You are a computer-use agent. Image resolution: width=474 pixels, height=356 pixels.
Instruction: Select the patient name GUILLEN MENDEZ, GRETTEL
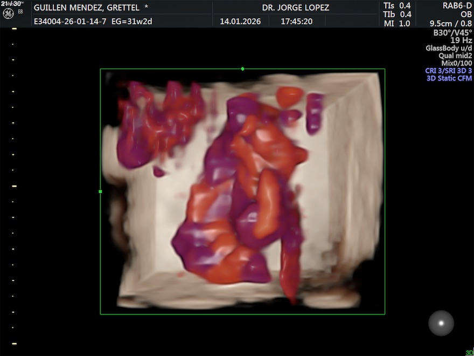tap(87, 8)
